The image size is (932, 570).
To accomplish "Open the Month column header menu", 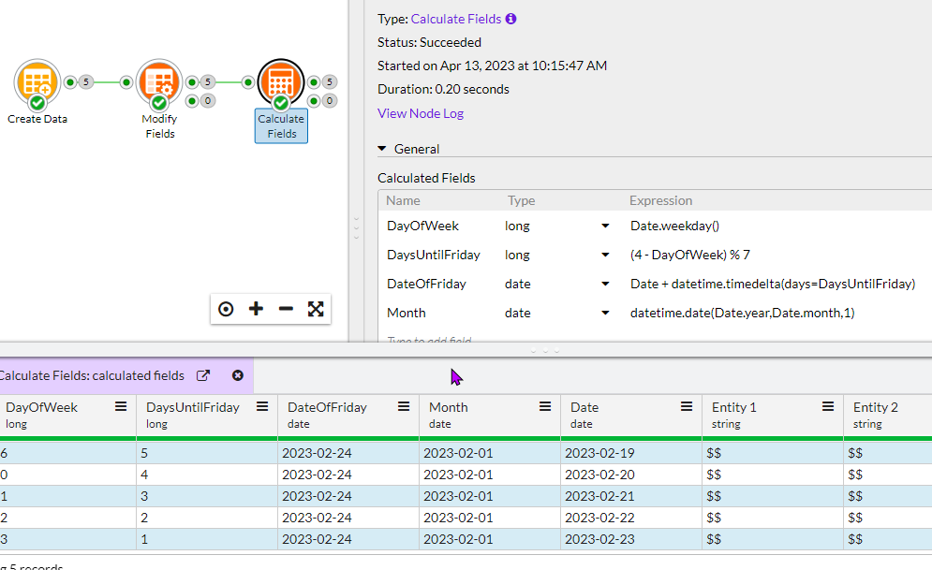I will coord(545,407).
